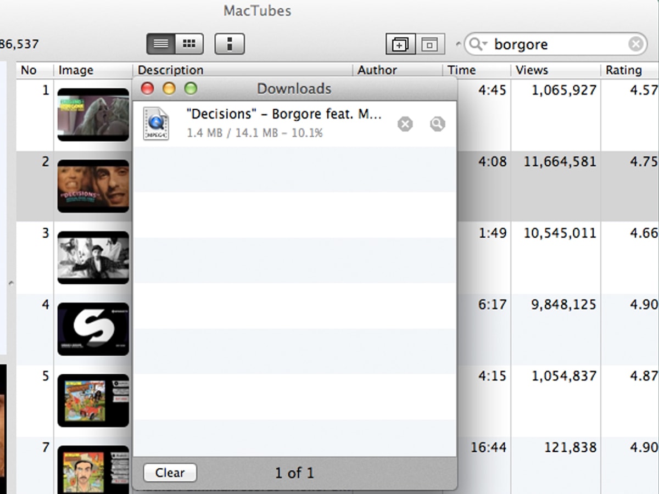Click the MPEG4 file icon in Downloads
The width and height of the screenshot is (659, 494).
click(156, 123)
